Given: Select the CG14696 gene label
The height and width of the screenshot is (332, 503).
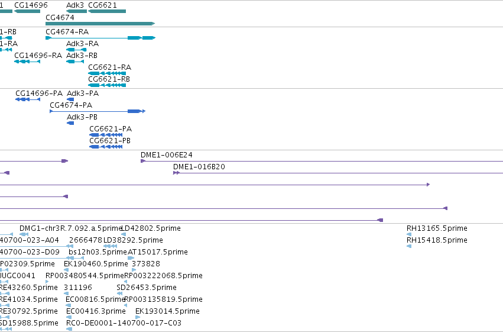Looking at the screenshot, I should pos(31,5).
